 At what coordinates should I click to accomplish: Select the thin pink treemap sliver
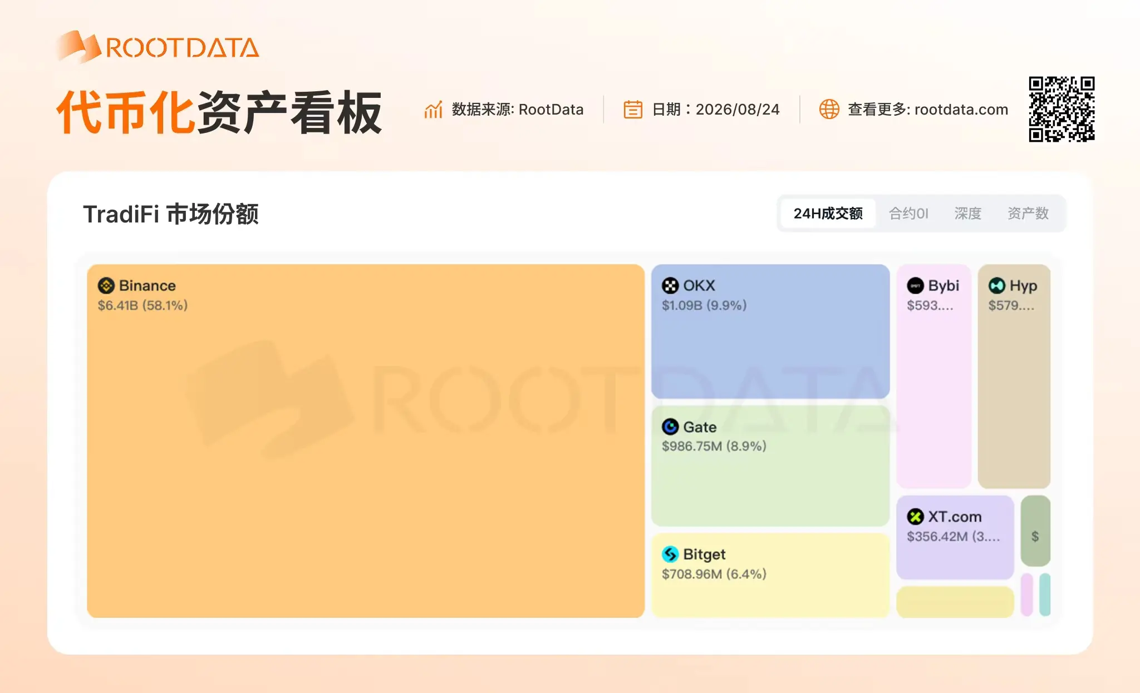point(1027,595)
